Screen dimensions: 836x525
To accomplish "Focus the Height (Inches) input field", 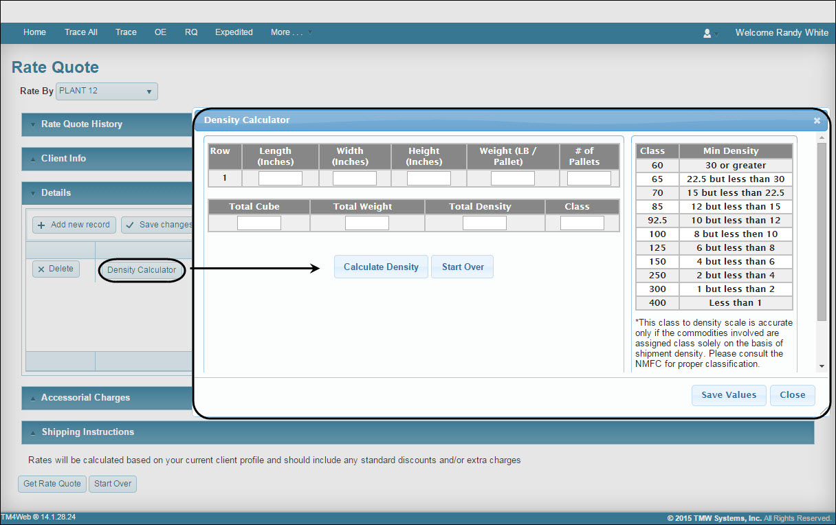I will pos(429,179).
